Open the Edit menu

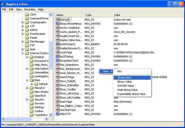[11, 10]
